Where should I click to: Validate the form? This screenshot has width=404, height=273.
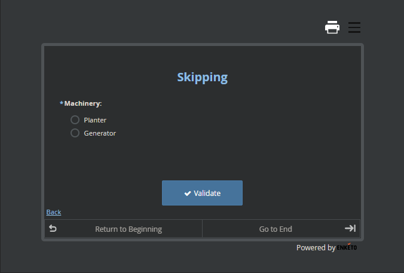pos(202,193)
